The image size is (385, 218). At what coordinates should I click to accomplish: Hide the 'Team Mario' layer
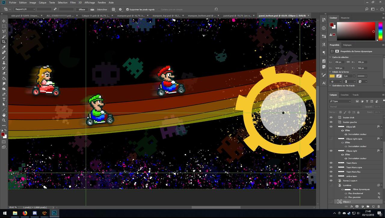point(331,163)
